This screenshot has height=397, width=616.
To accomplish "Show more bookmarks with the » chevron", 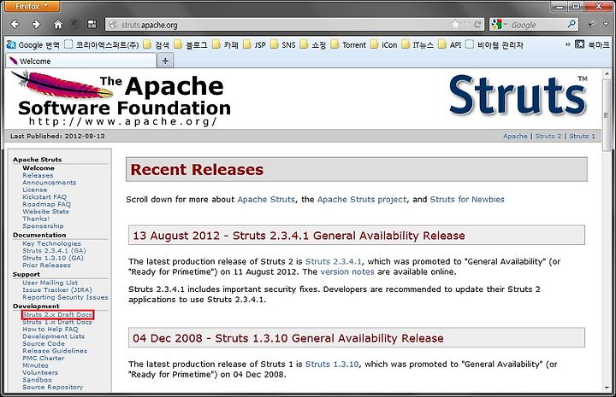I will coord(568,44).
